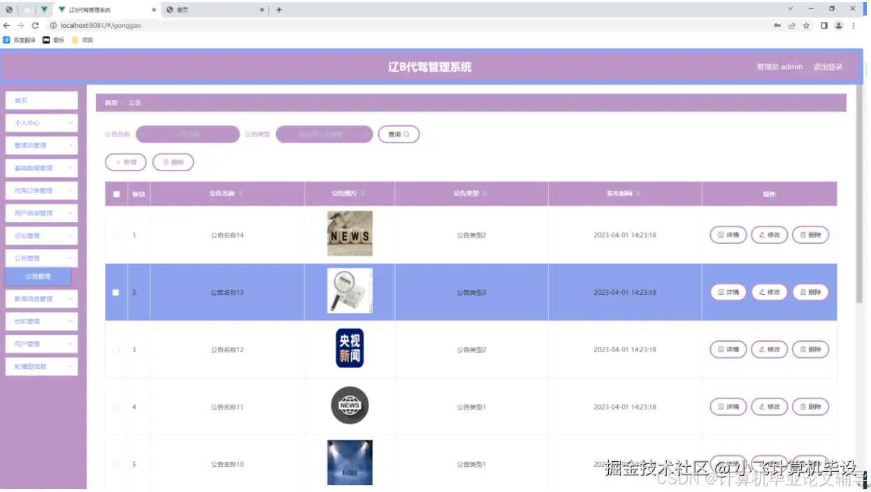Go to 首页 in the left sidebar
Viewport: 871px width, 492px height.
[41, 101]
